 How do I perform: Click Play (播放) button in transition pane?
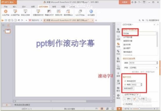tap(127, 99)
